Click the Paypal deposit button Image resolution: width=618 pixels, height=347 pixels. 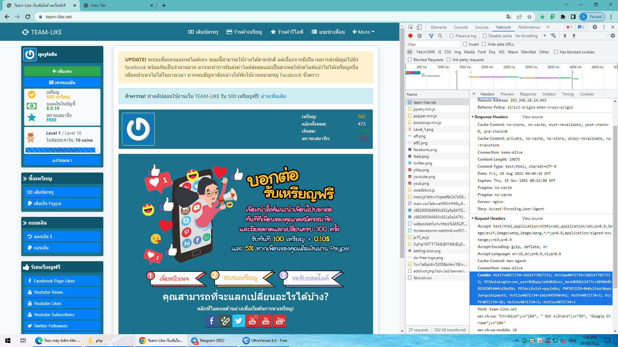pos(62,203)
